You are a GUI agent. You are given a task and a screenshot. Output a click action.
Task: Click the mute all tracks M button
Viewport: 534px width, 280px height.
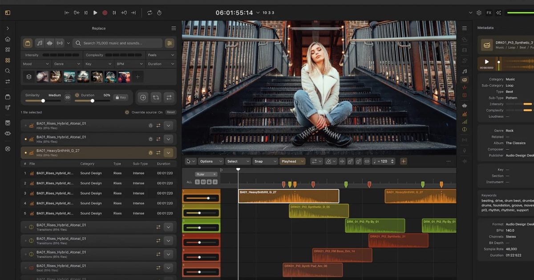click(203, 182)
